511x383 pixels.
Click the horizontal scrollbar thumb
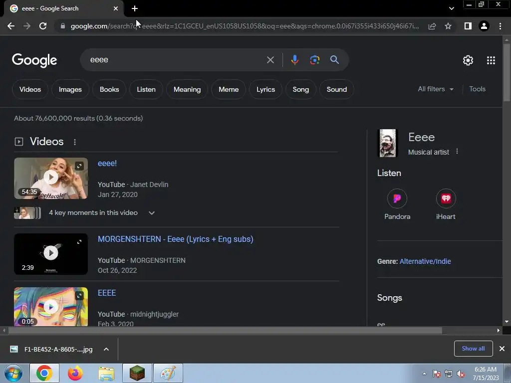click(x=225, y=331)
